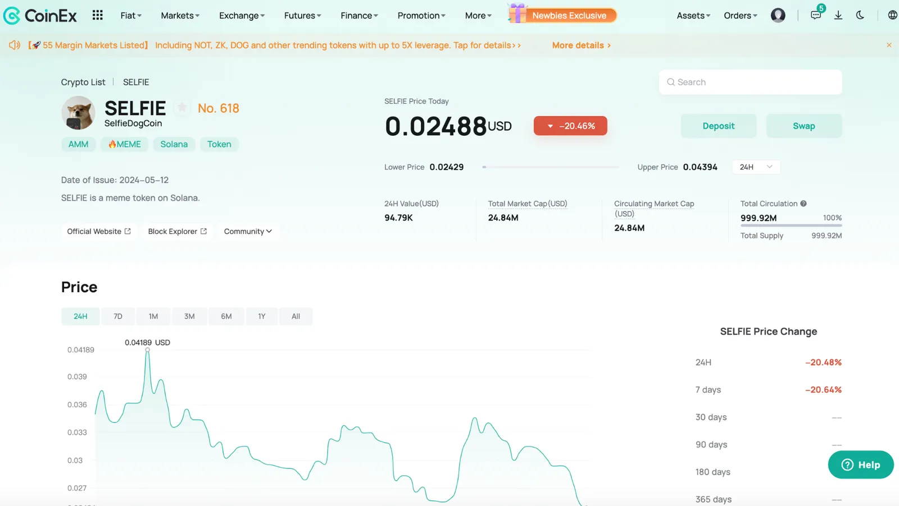
Task: Click the 24H -20.48% value
Action: pos(823,362)
